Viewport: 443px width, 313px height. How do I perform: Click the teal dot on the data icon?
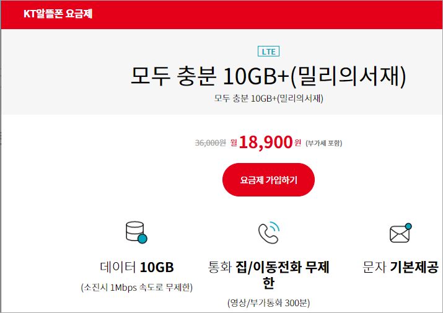143,239
